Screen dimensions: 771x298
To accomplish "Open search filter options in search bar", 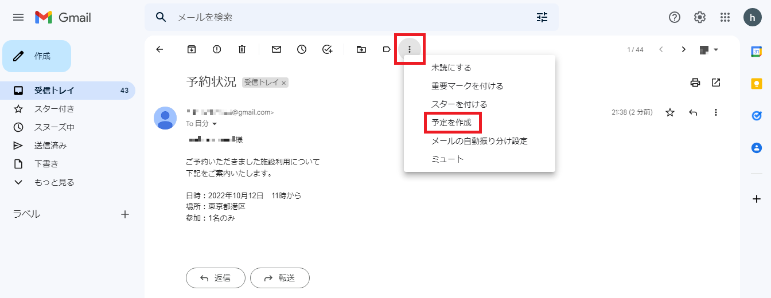I will click(542, 17).
